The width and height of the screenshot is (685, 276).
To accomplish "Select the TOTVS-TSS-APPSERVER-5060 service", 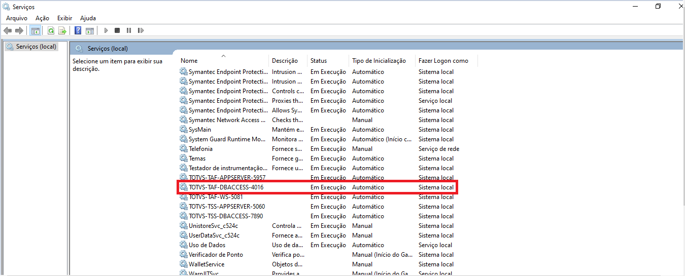I will pos(227,207).
